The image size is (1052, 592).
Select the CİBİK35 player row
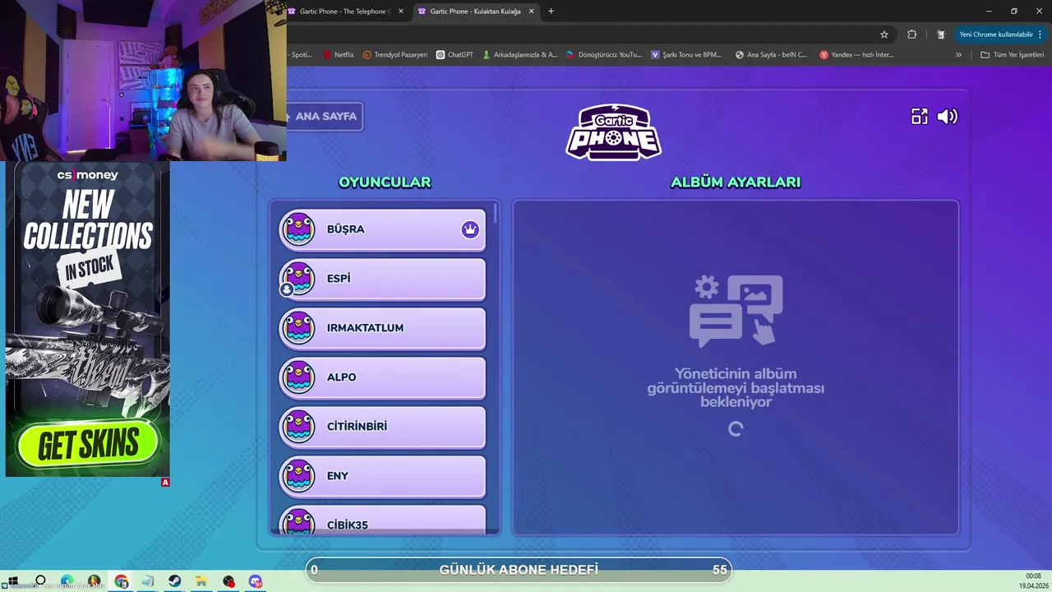pos(382,520)
